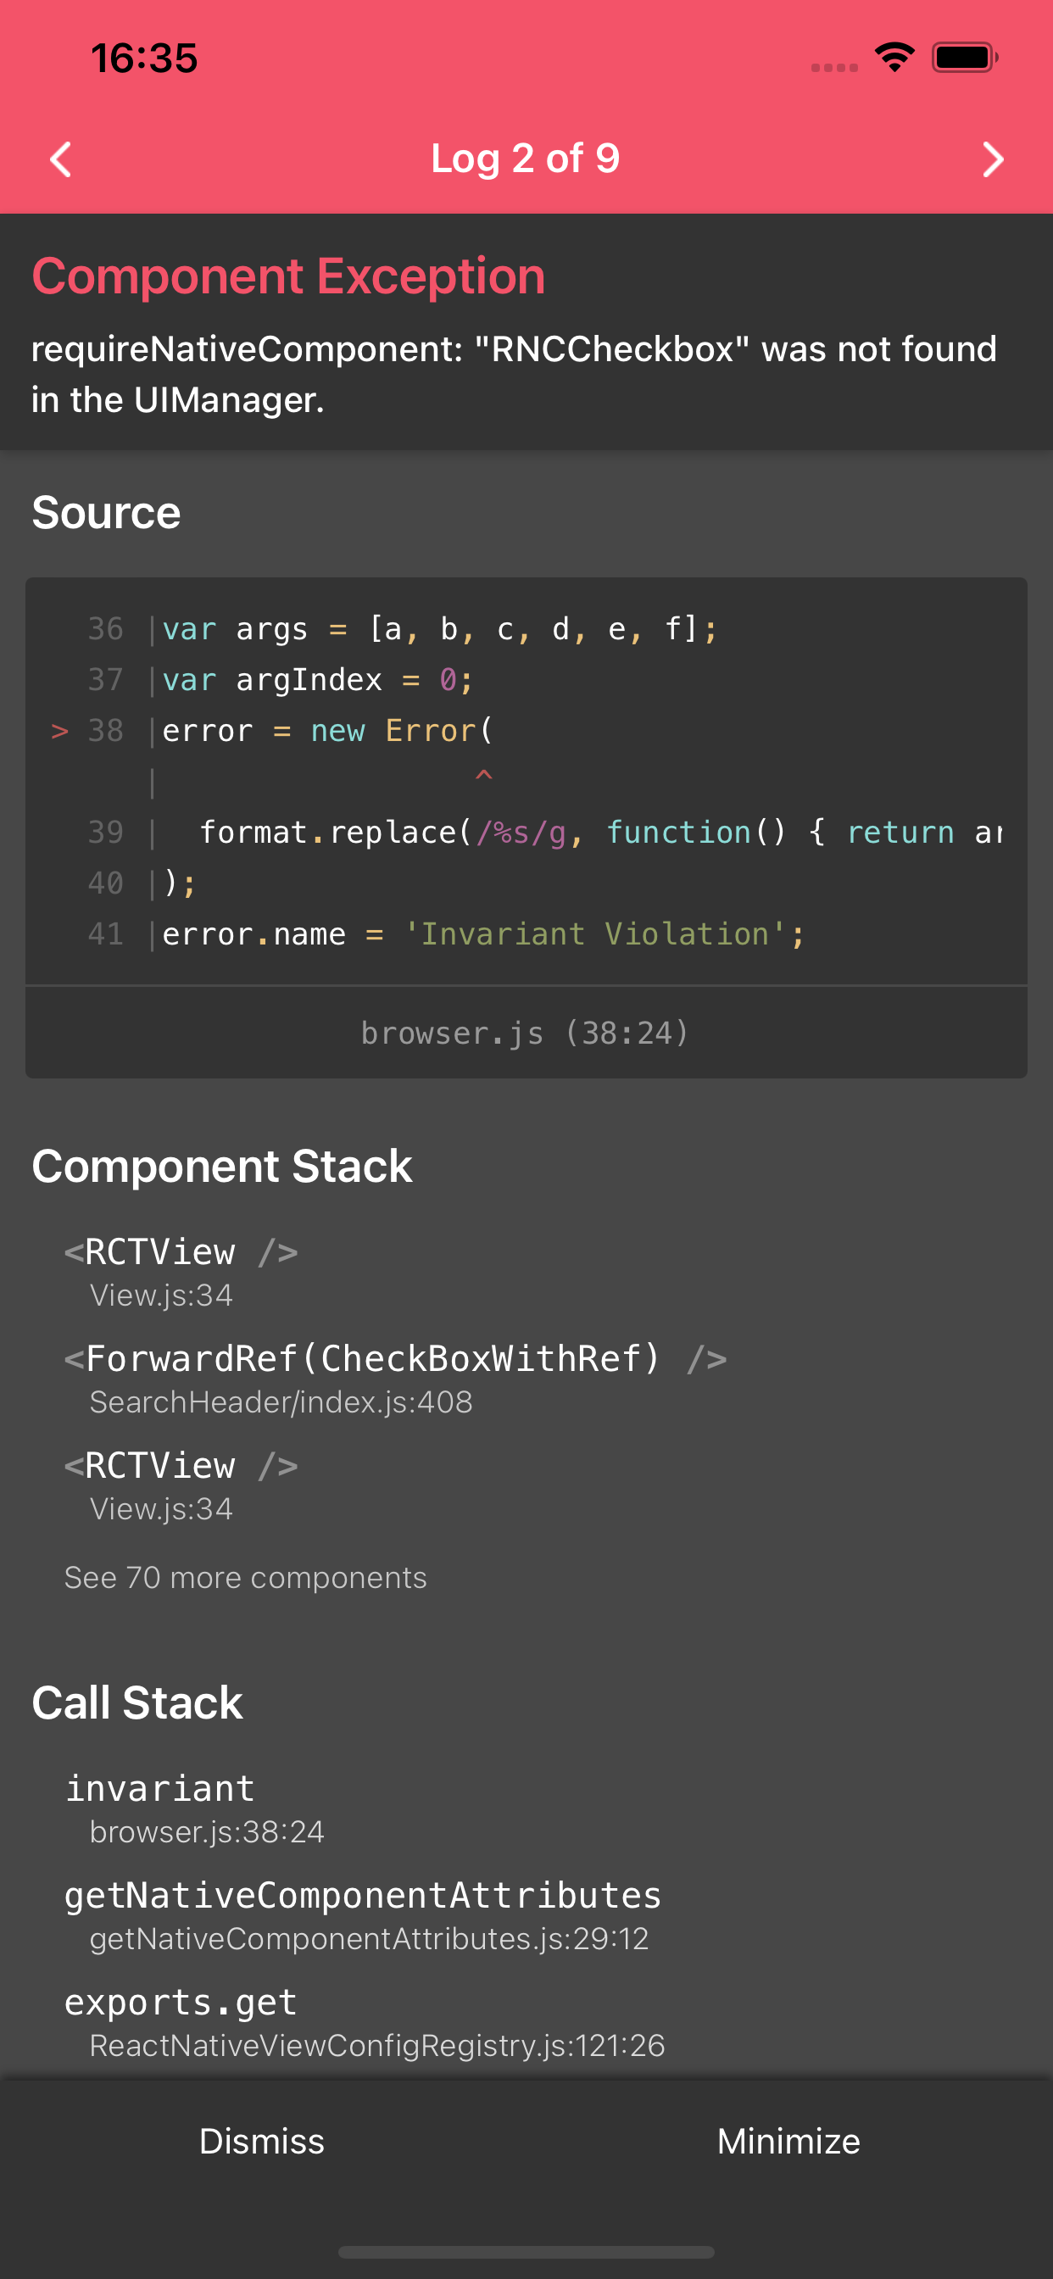Expand See 70 more components
Image resolution: width=1053 pixels, height=2279 pixels.
coord(244,1578)
